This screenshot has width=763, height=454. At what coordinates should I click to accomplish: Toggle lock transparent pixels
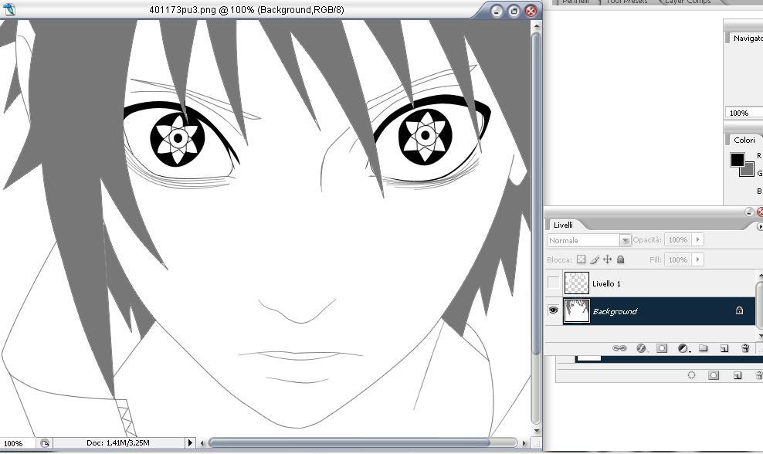[582, 260]
